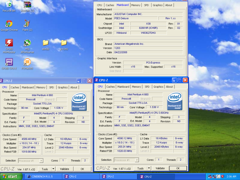
Task: Click Bus Speed 254.97 MHz value
Action: point(29,147)
